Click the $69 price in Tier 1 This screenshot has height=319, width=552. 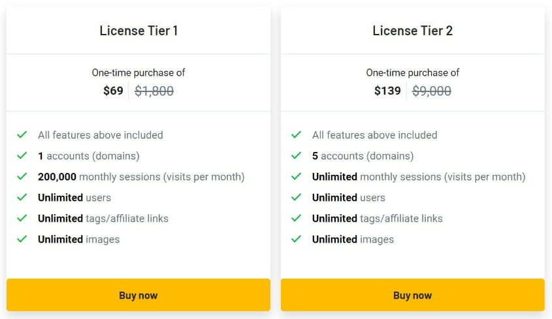(x=113, y=91)
